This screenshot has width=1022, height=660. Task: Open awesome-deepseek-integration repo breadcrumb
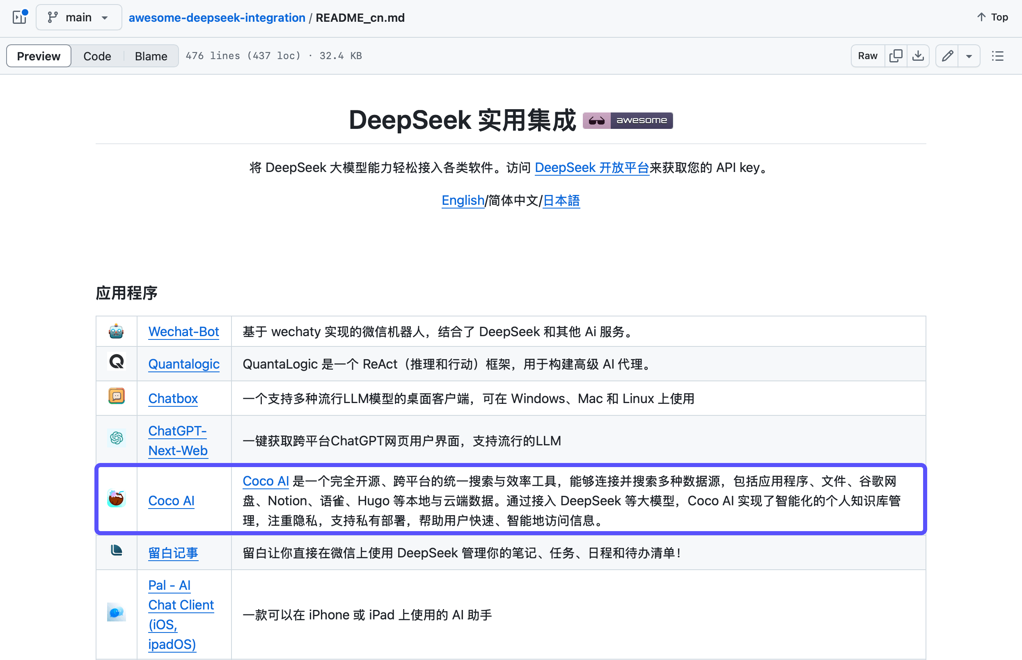[x=217, y=18]
